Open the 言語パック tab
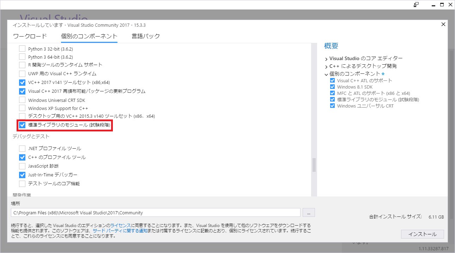The width and height of the screenshot is (455, 253). pos(146,36)
